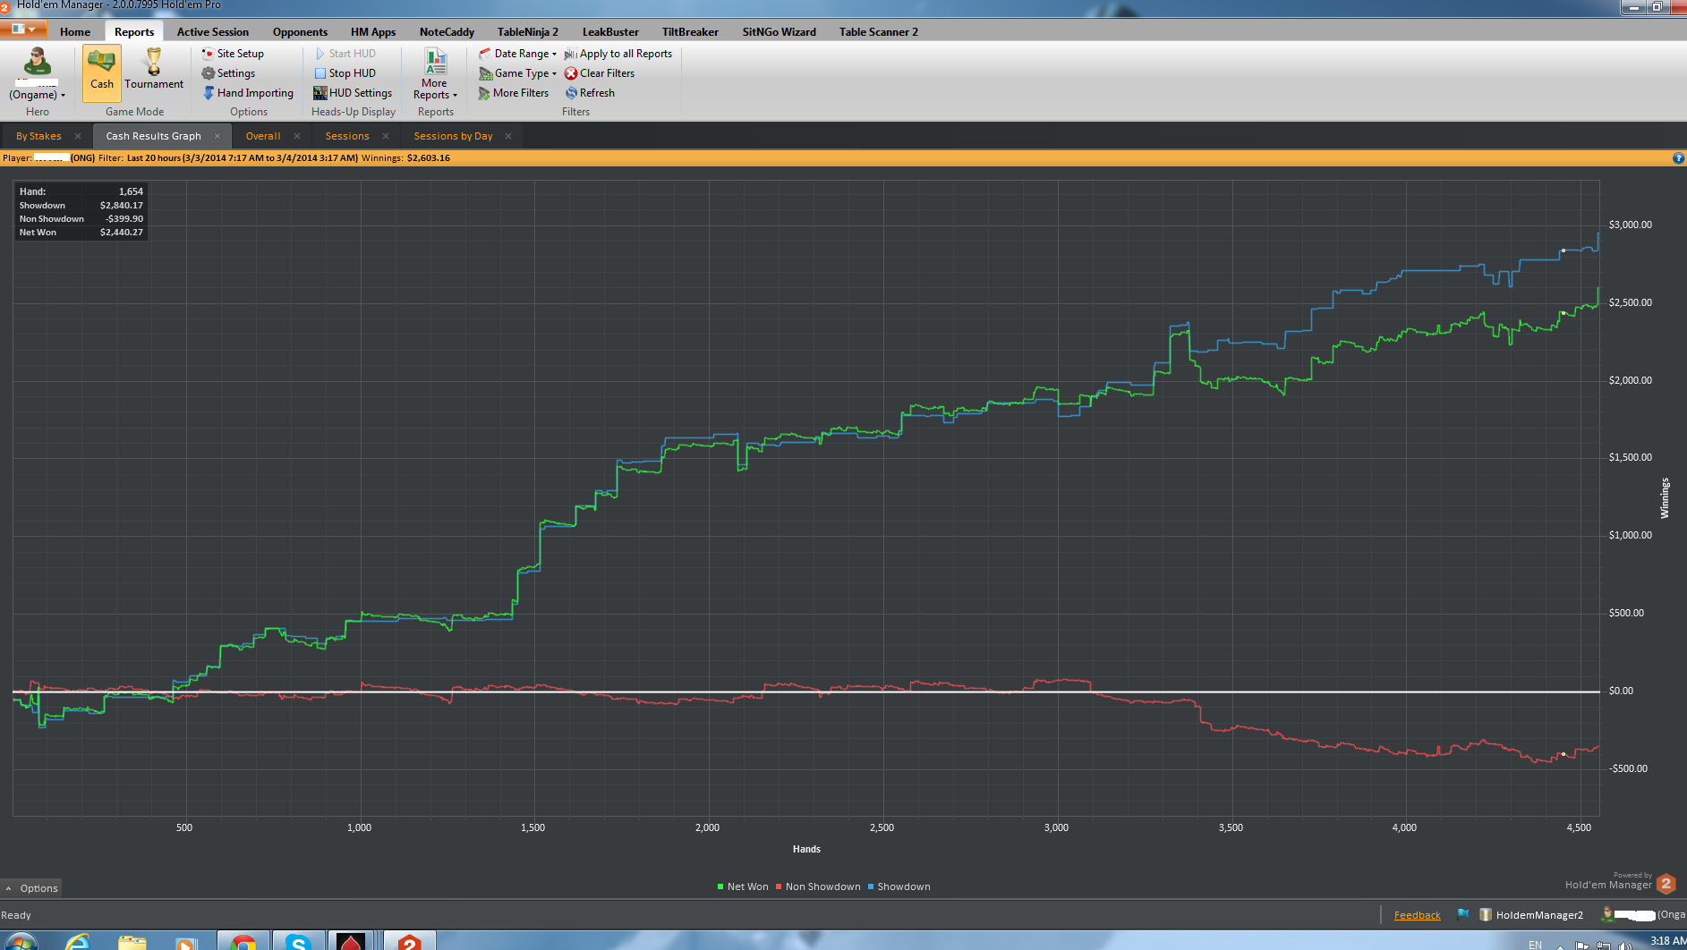Open Chrome from the taskbar
Image resolution: width=1687 pixels, height=950 pixels.
coord(243,941)
